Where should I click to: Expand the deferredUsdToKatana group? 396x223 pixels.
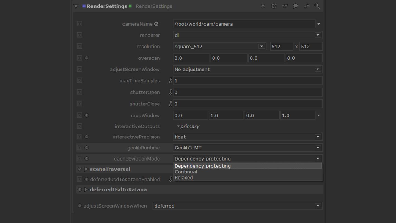[x=86, y=189]
